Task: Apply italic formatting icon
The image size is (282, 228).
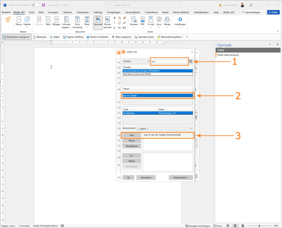Action: point(115,23)
